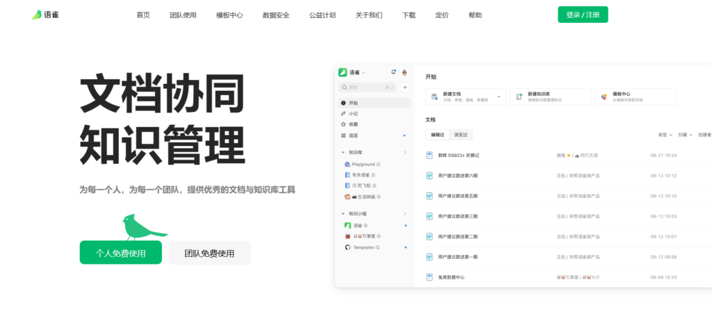Screen dimensions: 712x309
Task: Click the colorful 模板中心 icon
Action: [604, 97]
